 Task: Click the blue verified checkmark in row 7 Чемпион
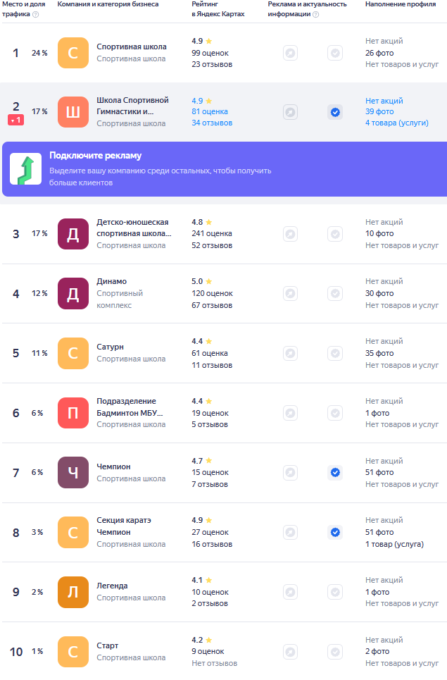pos(335,473)
